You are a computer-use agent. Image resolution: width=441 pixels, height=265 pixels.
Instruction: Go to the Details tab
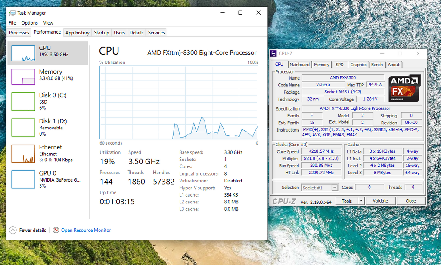137,33
